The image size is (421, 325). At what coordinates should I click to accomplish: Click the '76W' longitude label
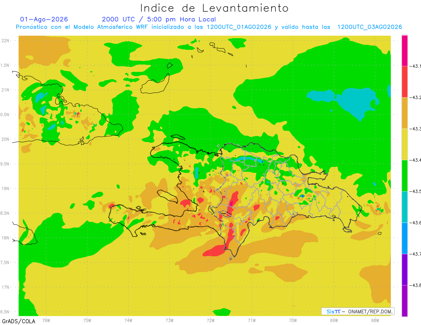pyautogui.click(x=46, y=320)
